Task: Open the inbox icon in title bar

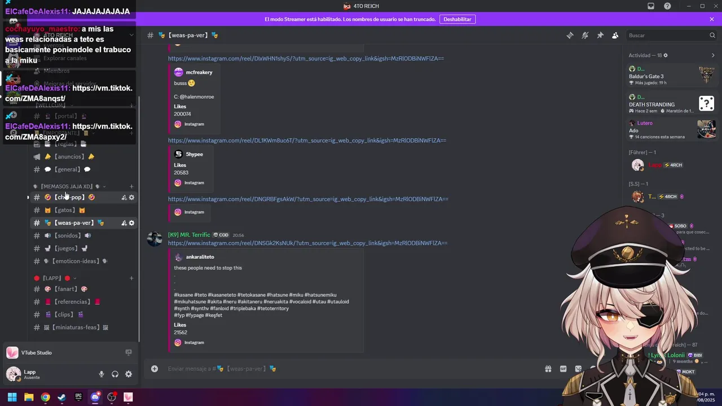Action: 651,6
